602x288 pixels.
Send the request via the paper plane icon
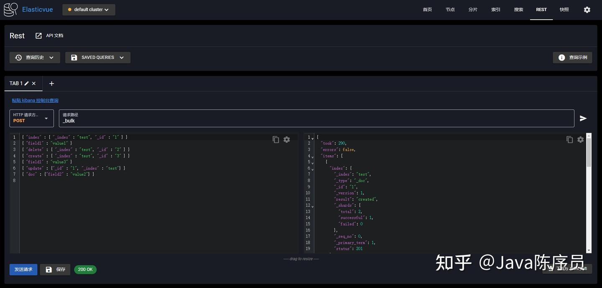[x=584, y=118]
